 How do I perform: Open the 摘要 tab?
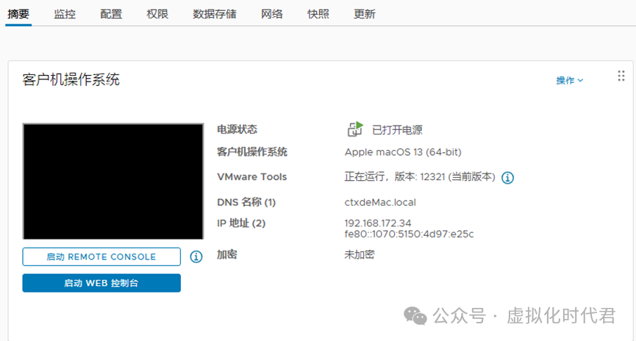[18, 14]
